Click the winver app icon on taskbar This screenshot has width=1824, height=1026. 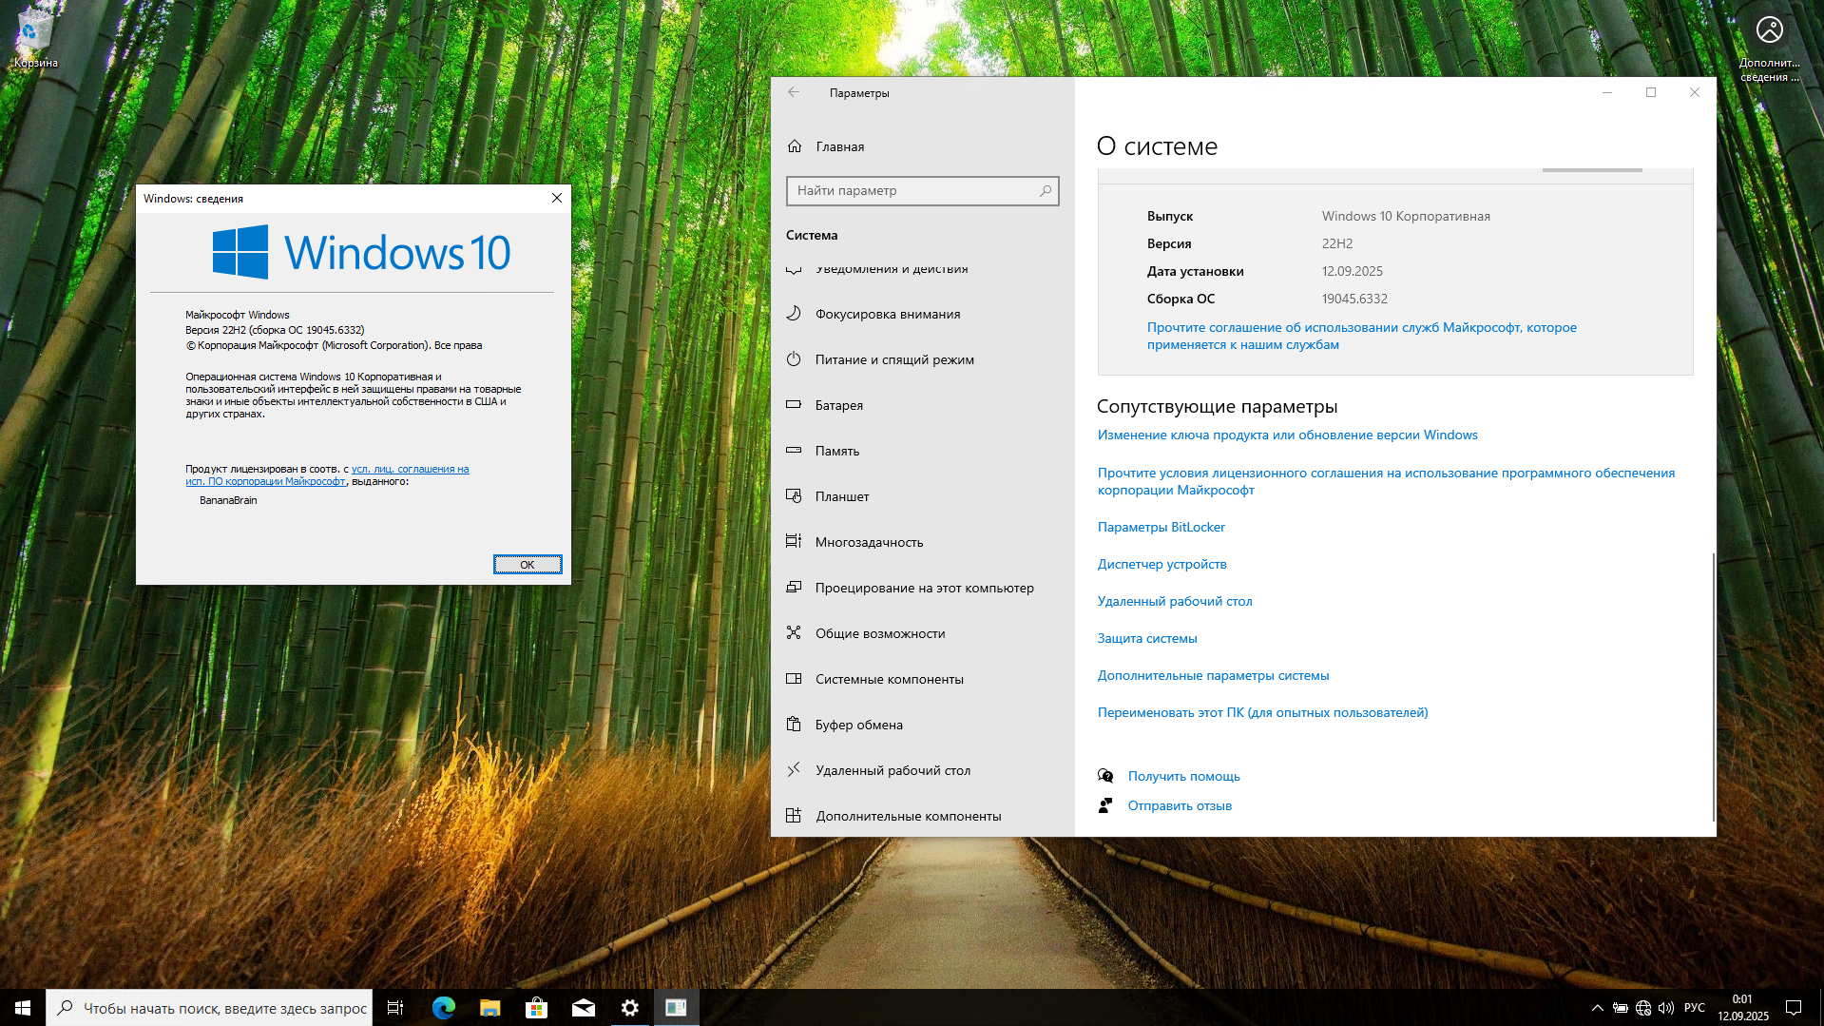(676, 1008)
